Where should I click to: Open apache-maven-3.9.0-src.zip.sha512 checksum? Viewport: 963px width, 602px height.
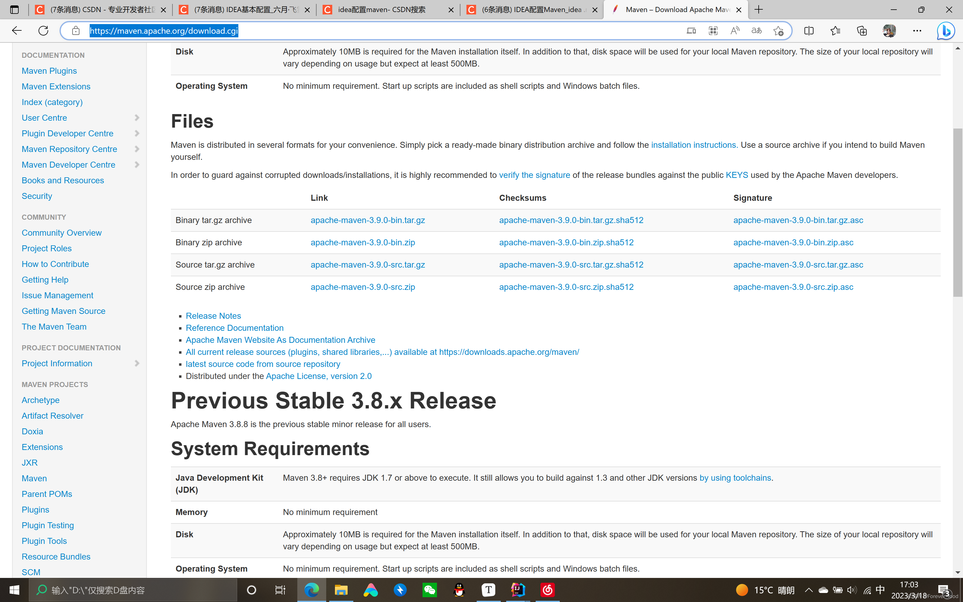[x=566, y=287]
